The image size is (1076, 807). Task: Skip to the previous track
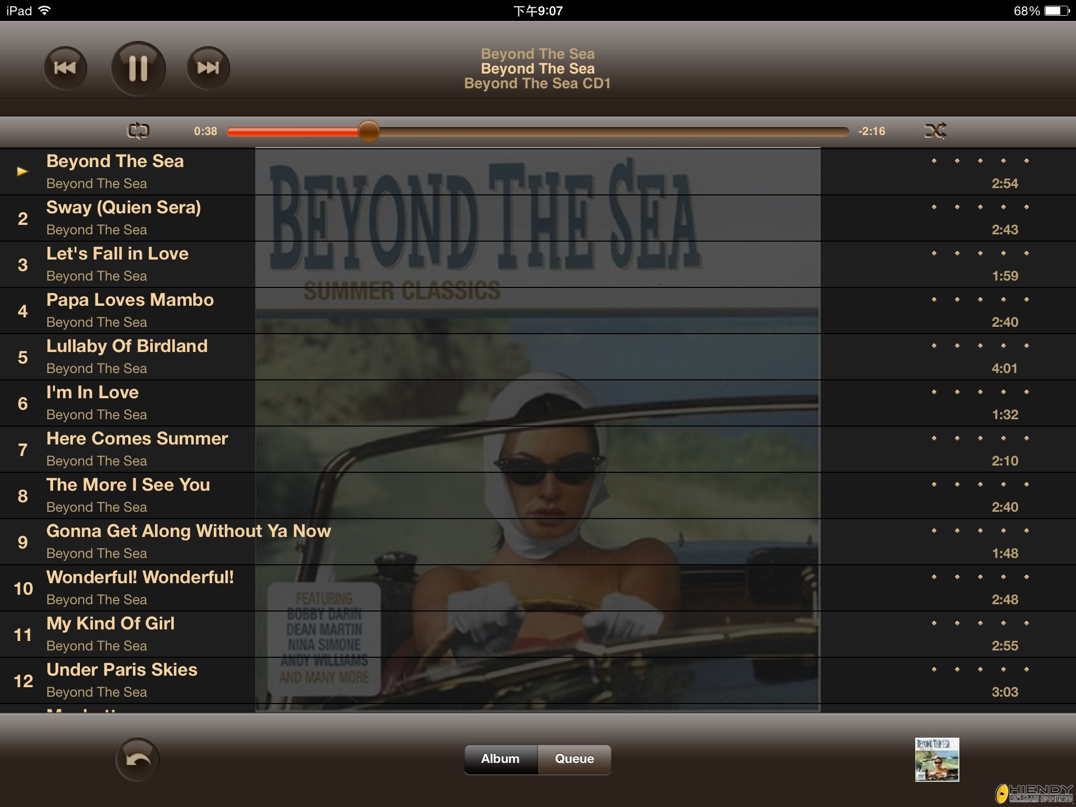[x=65, y=68]
